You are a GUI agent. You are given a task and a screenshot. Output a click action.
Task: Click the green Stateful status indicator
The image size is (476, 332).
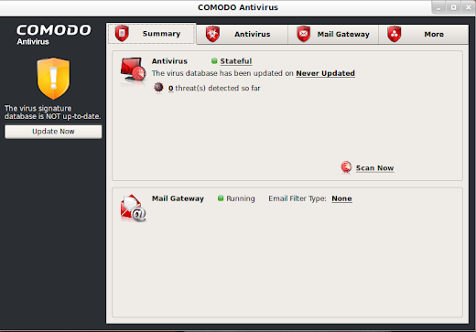pos(214,61)
